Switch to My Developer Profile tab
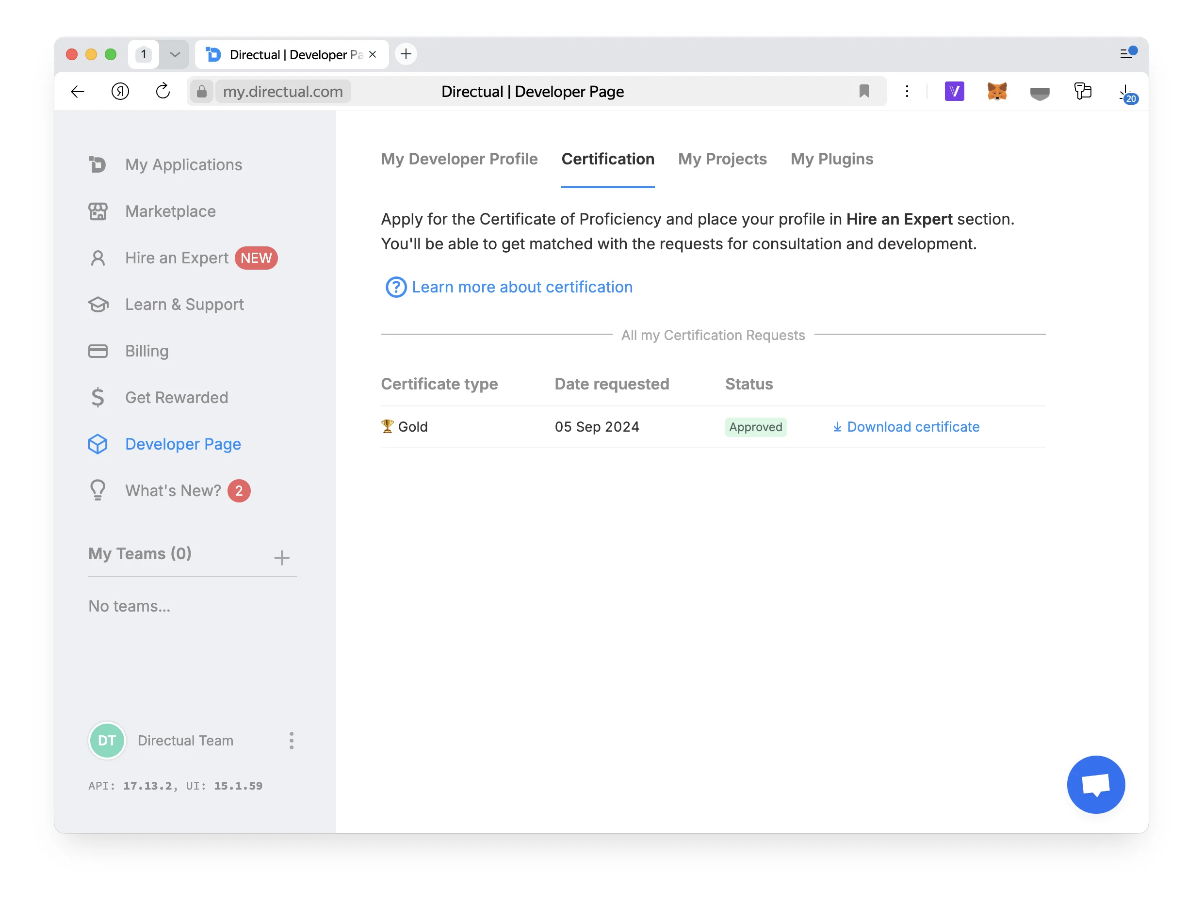 coord(459,159)
